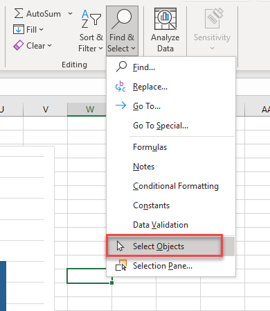The height and width of the screenshot is (311, 270).
Task: Select Constants in the dropdown menu
Action: coord(171,205)
